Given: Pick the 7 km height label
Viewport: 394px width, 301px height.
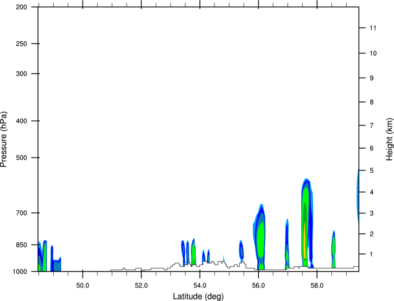Looking at the screenshot, I should pyautogui.click(x=372, y=125).
